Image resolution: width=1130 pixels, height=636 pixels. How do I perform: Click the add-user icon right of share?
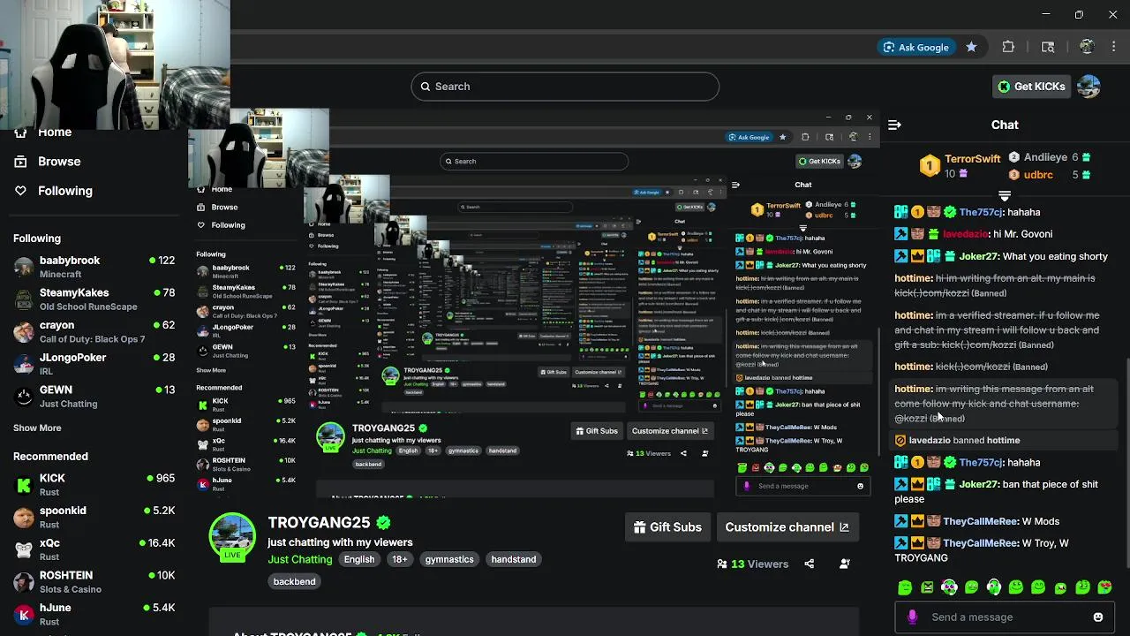click(x=845, y=564)
